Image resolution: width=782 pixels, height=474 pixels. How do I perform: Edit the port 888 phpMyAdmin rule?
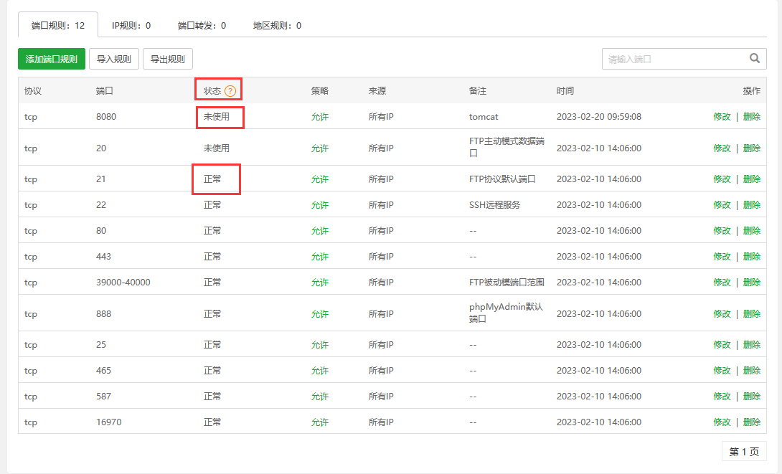[722, 314]
